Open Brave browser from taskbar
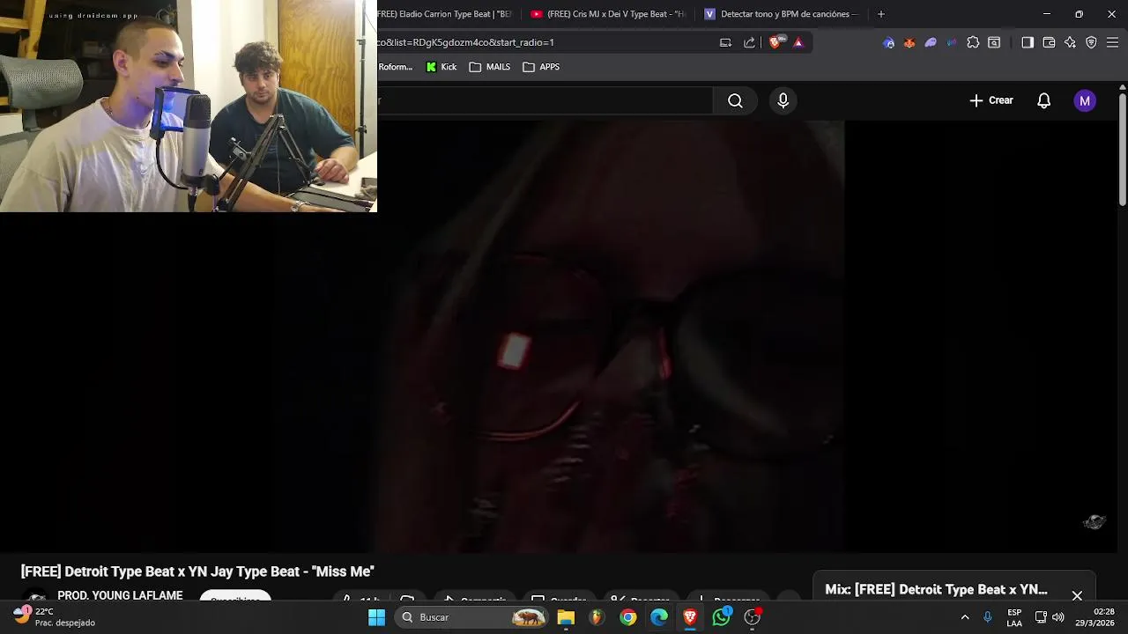 click(690, 617)
